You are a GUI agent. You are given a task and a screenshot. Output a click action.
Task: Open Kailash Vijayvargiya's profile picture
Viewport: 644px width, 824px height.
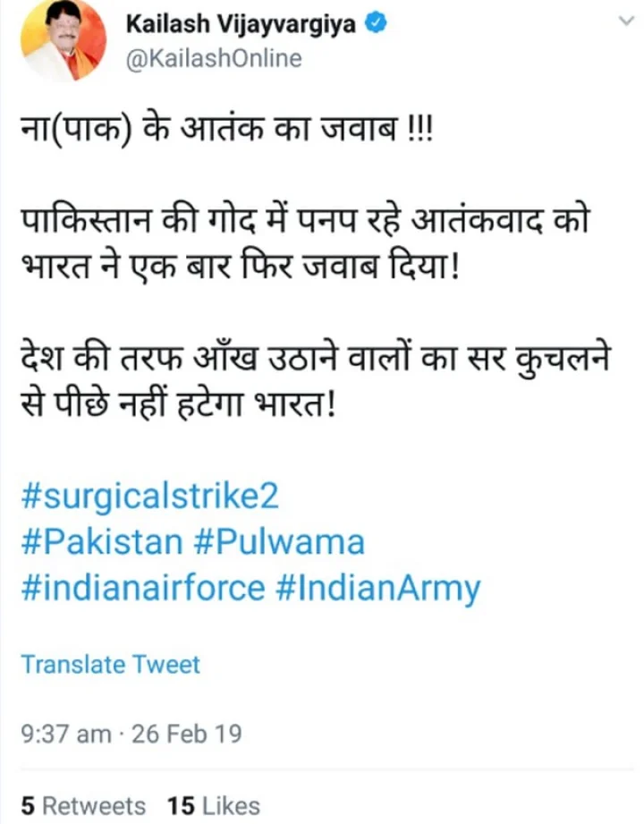[x=63, y=40]
